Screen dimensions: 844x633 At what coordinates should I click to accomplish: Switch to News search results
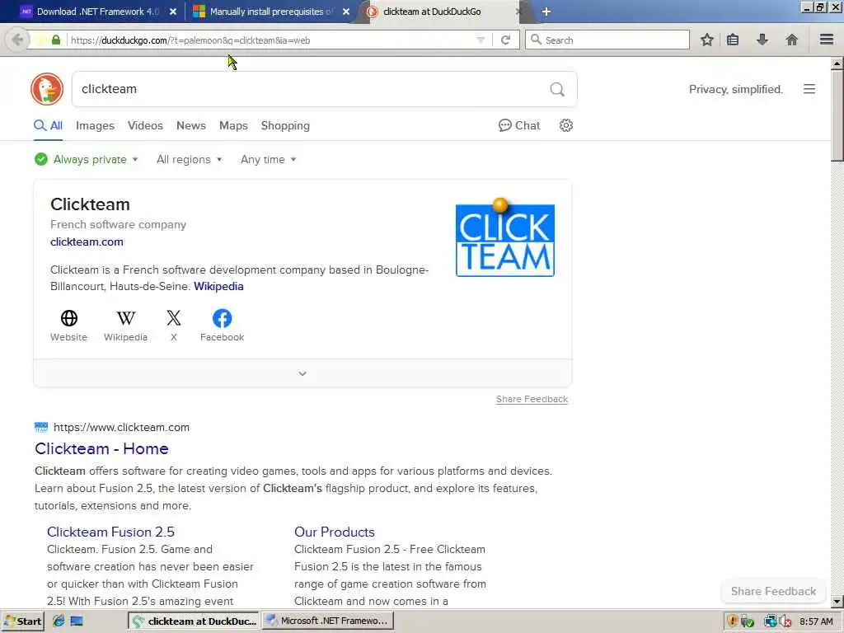click(191, 125)
